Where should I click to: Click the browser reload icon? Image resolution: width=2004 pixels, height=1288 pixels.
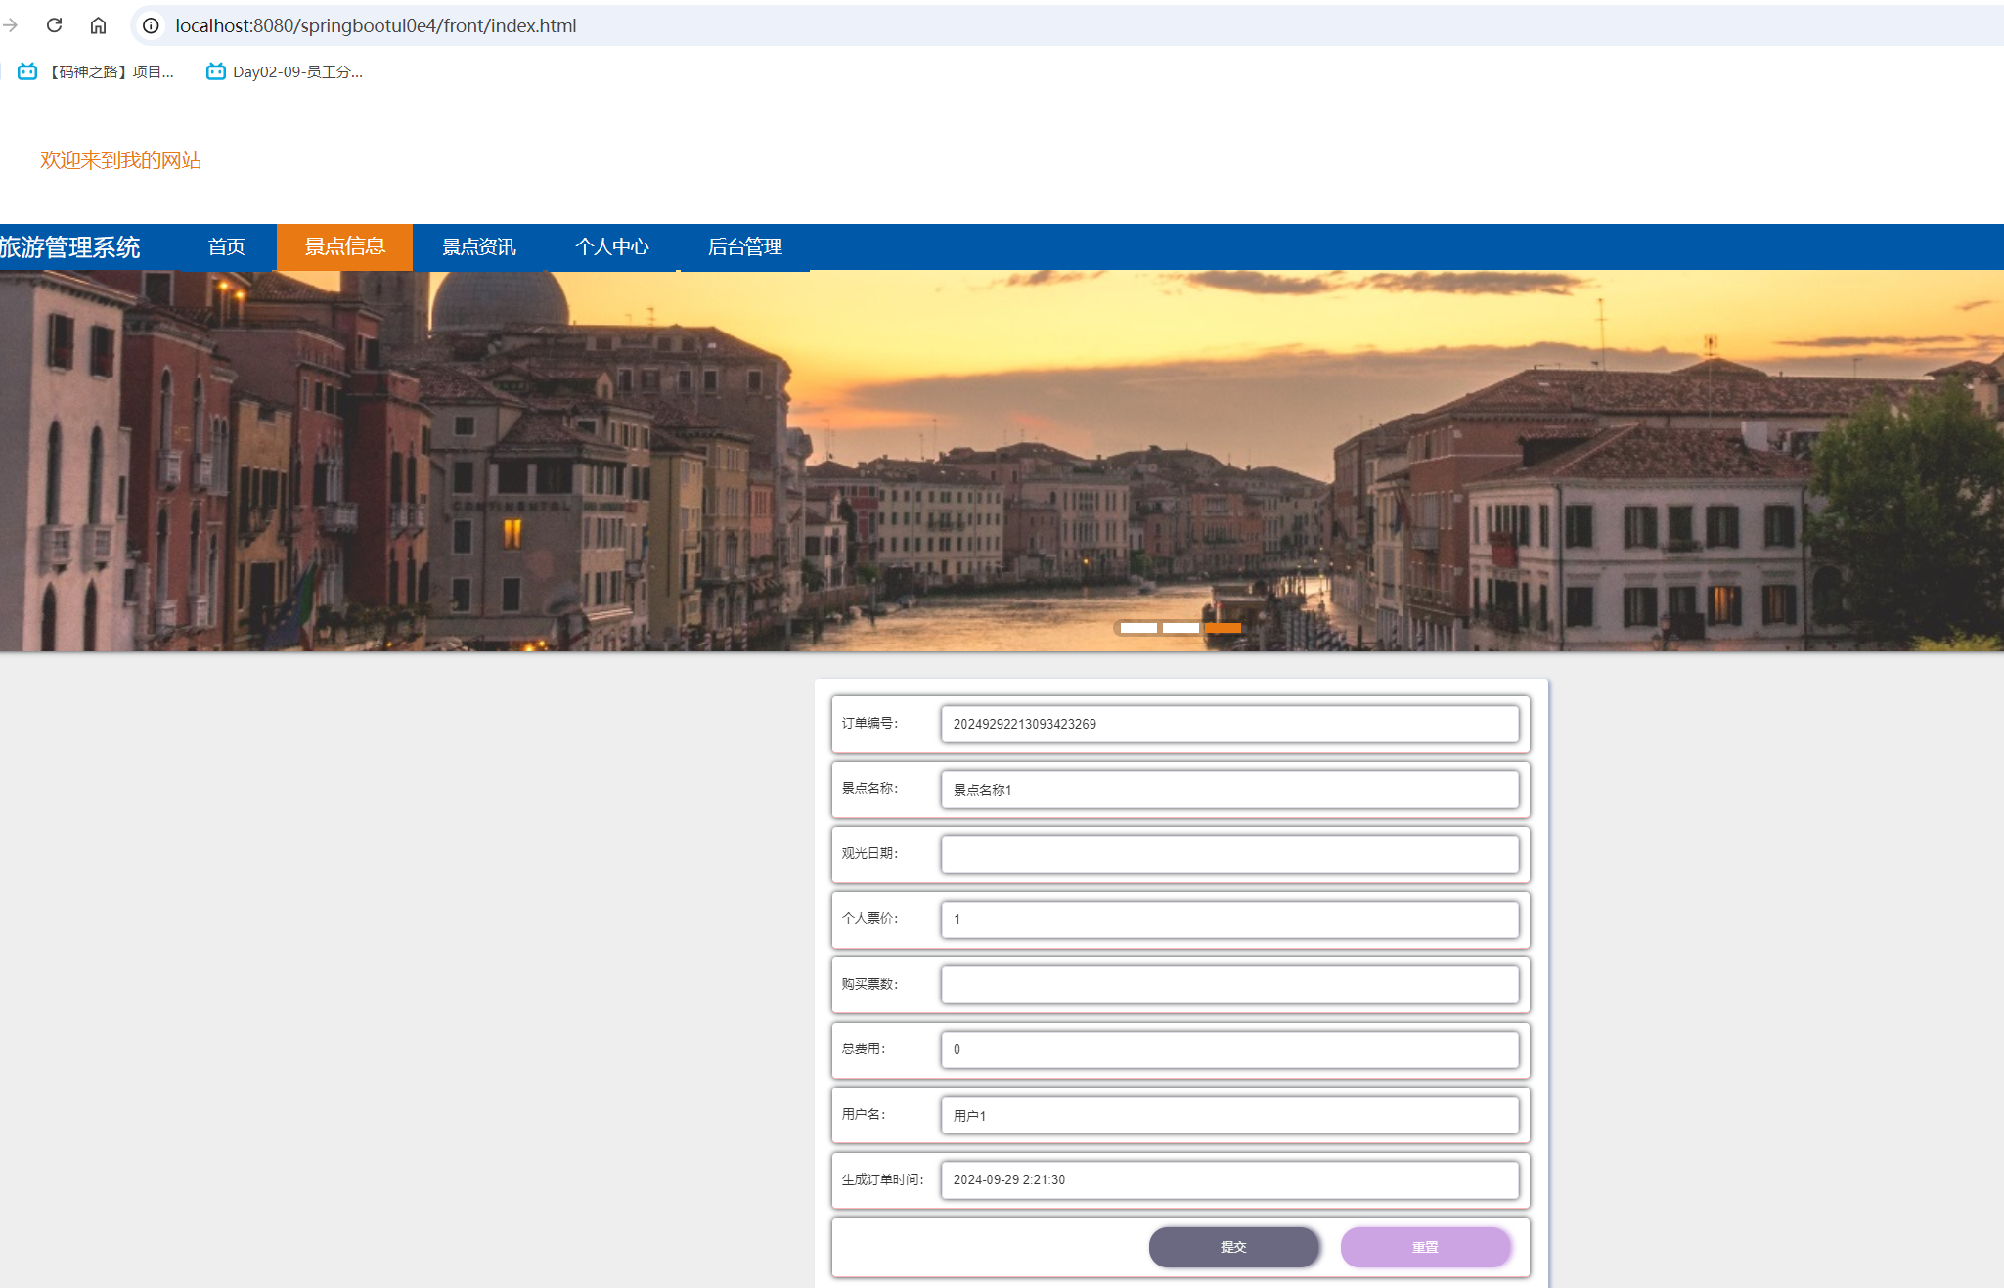(x=55, y=25)
